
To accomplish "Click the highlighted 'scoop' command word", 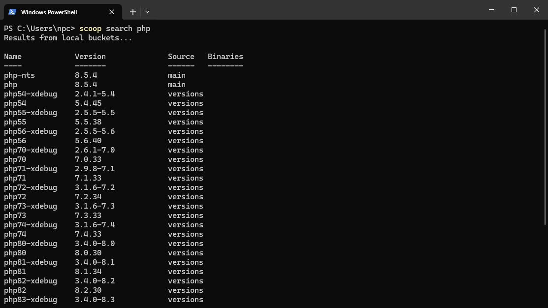I will [90, 29].
